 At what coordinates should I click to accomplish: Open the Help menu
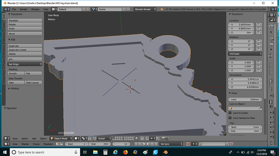[x=46, y=9]
